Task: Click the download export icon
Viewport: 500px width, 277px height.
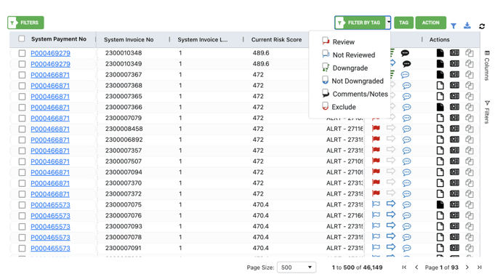Action: point(467,25)
